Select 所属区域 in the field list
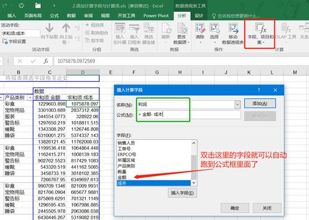The width and height of the screenshot is (309, 220). pos(154,160)
